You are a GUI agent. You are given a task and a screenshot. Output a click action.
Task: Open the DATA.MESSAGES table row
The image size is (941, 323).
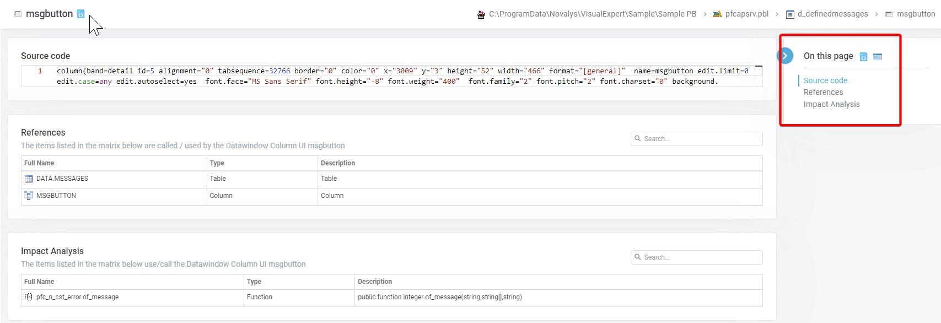click(62, 179)
